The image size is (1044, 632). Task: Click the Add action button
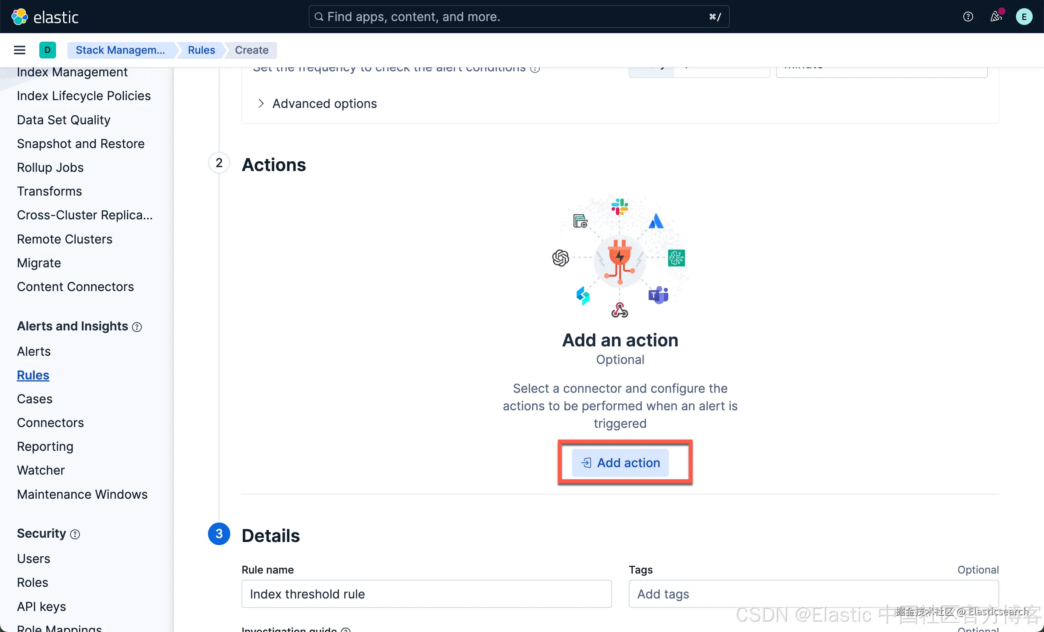click(620, 463)
